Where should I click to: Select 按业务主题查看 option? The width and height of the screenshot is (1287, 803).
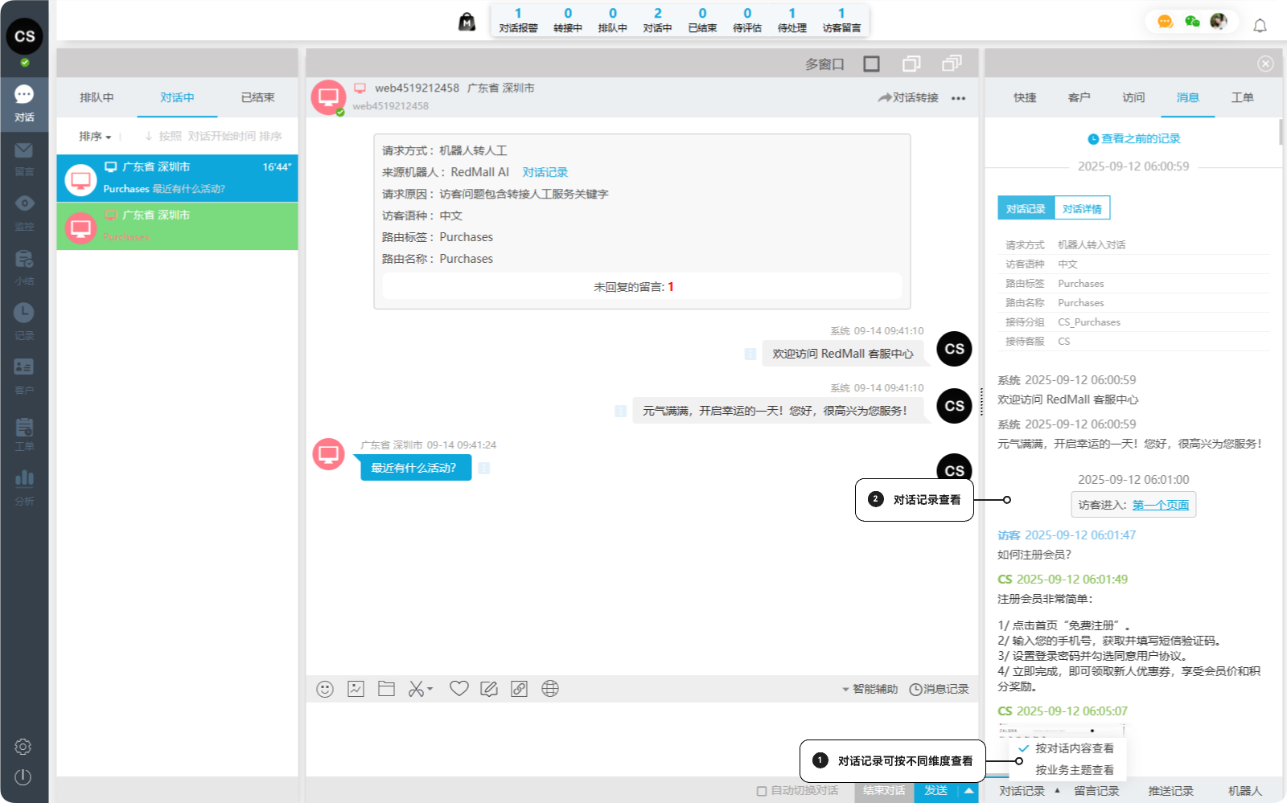[x=1074, y=770]
